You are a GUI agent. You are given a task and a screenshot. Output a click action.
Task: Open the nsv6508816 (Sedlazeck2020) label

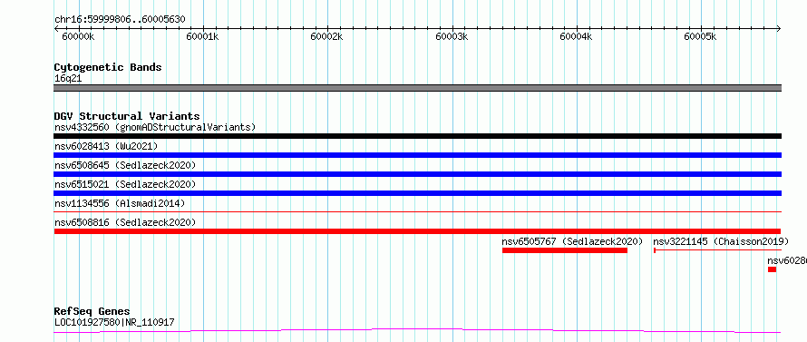pyautogui.click(x=125, y=222)
